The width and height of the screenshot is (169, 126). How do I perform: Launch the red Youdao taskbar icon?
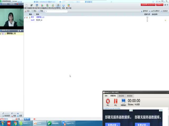click(9, 123)
